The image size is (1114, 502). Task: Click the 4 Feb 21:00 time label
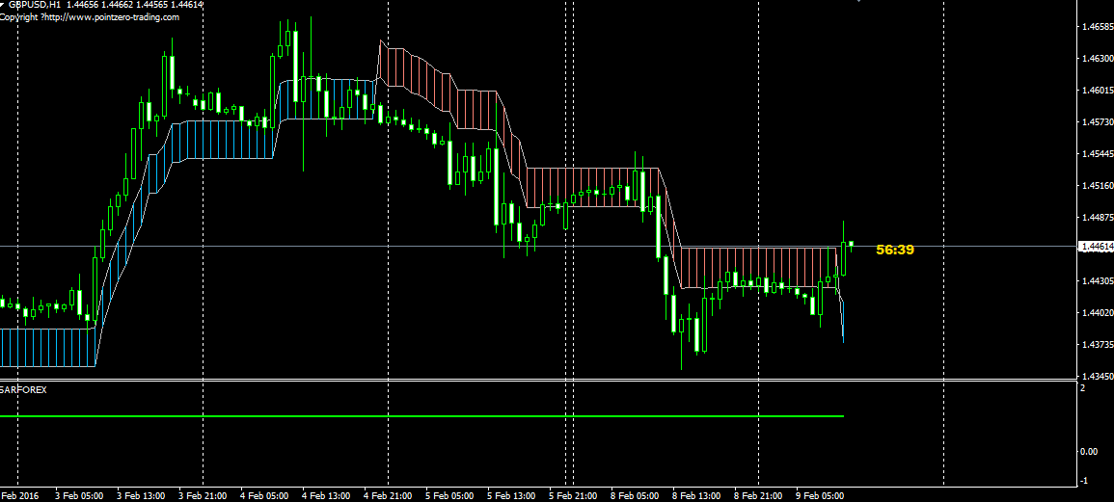(x=389, y=496)
